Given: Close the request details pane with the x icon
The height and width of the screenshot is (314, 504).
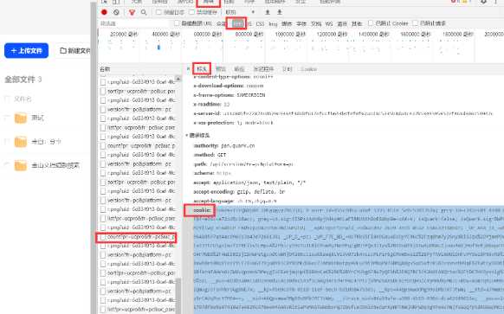Looking at the screenshot, I should (188, 69).
